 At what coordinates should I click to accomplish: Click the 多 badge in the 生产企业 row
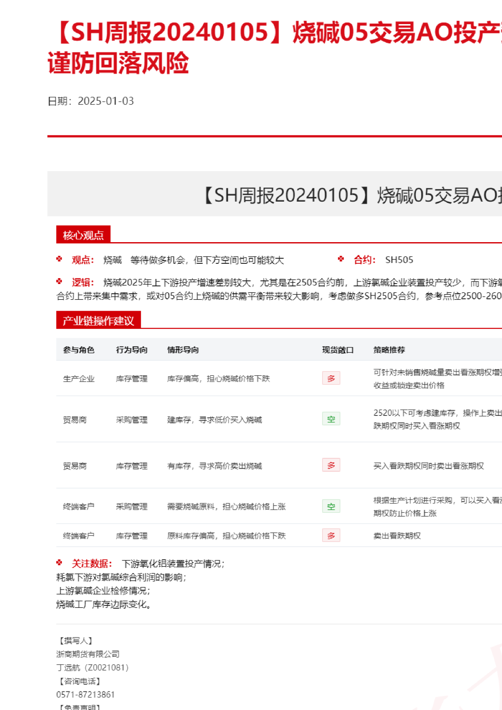(x=331, y=378)
